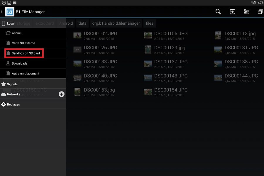Open the search magnifier icon
This screenshot has height=176, width=264.
coord(218,12)
